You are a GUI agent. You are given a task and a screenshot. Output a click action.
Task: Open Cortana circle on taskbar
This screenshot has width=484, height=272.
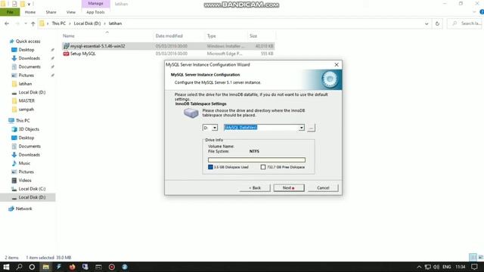32,267
